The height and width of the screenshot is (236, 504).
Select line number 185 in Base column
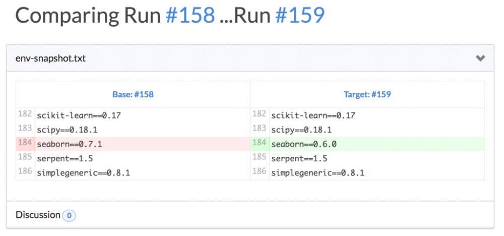pos(25,158)
